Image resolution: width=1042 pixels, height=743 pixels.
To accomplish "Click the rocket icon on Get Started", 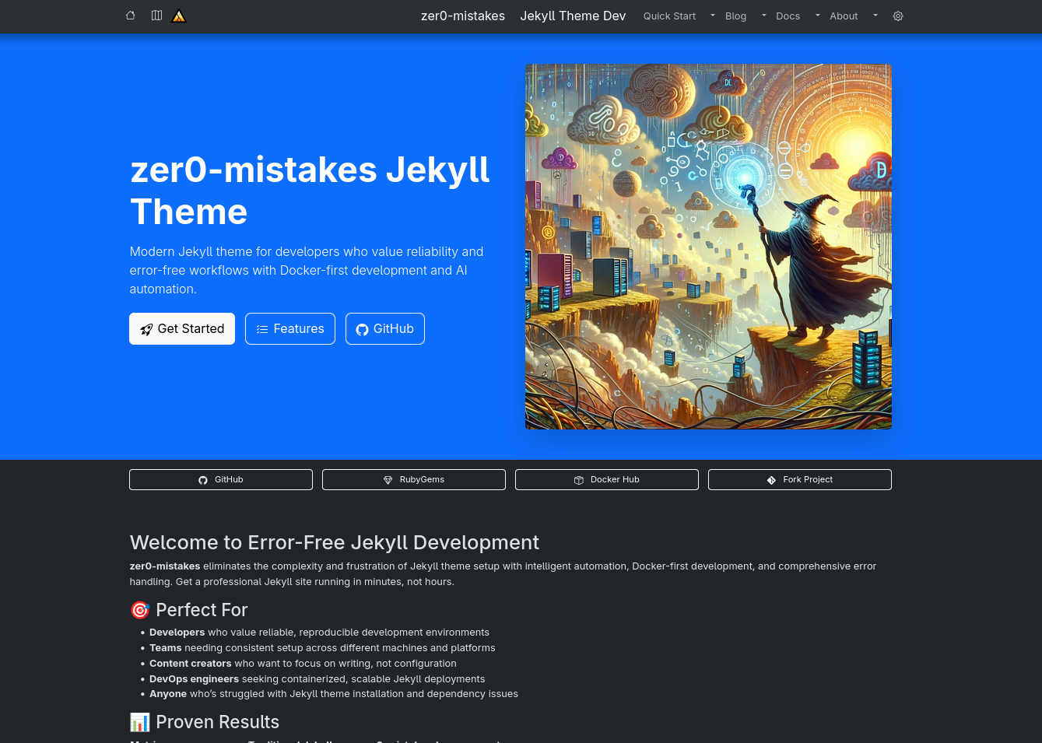I will click(x=146, y=329).
